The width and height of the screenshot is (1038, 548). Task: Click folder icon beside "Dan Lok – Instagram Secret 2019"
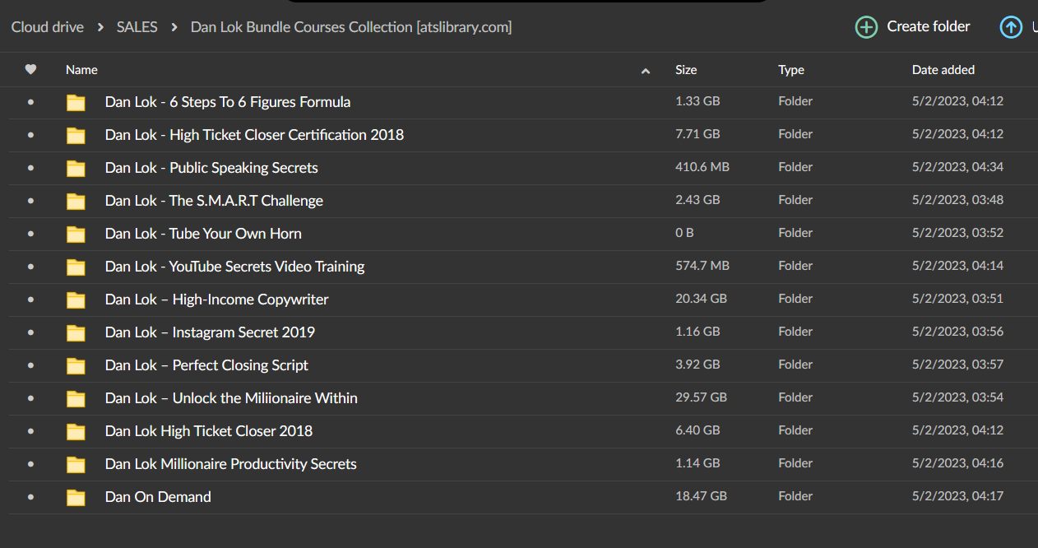pyautogui.click(x=76, y=332)
